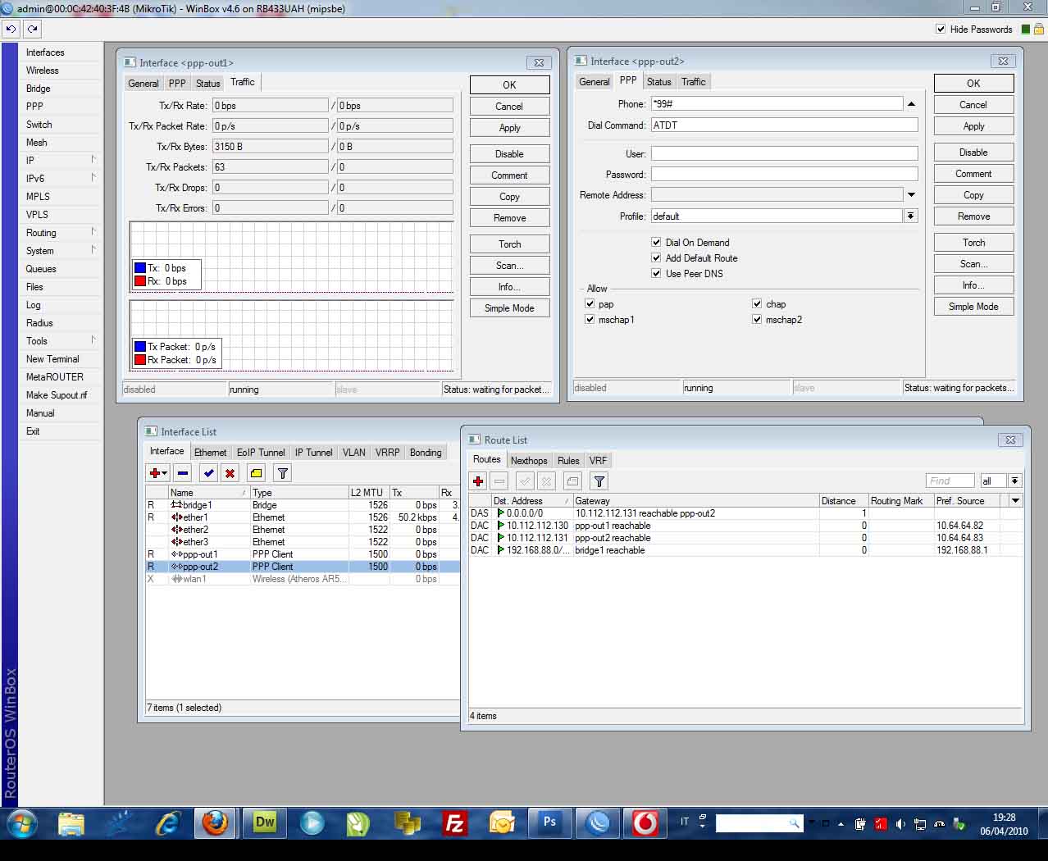Image resolution: width=1048 pixels, height=861 pixels.
Task: Toggle the Dial On Demand checkbox
Action: pyautogui.click(x=656, y=243)
